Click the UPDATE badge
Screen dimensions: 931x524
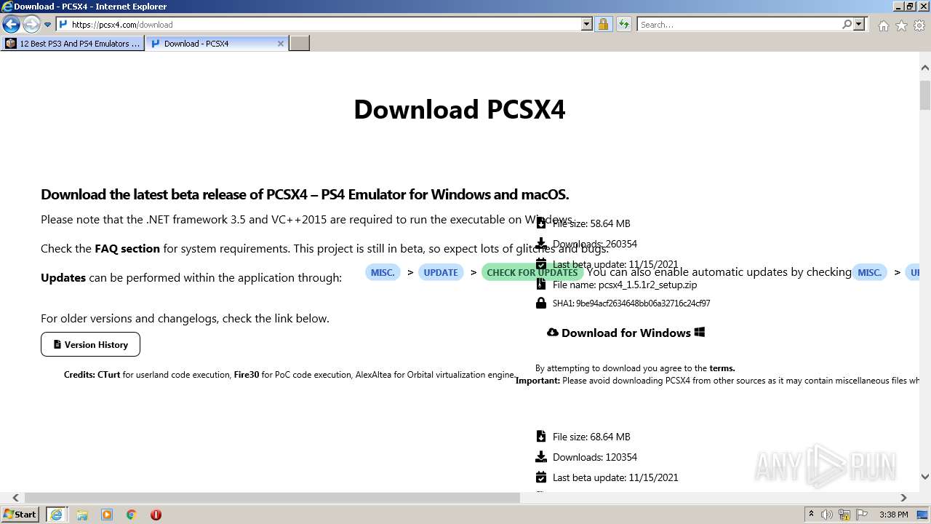(x=441, y=272)
